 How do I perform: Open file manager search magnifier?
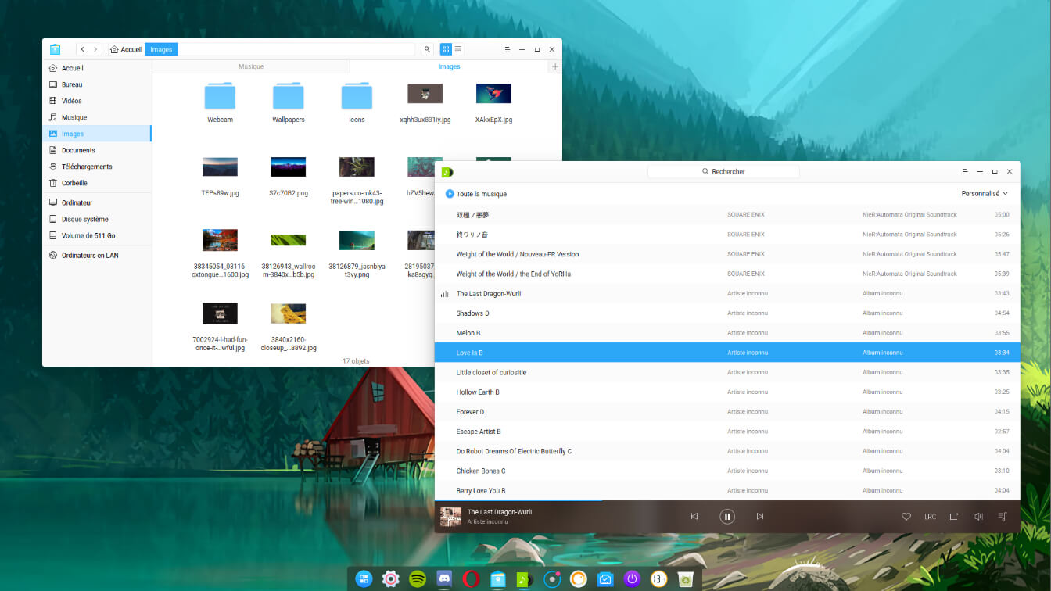(427, 49)
